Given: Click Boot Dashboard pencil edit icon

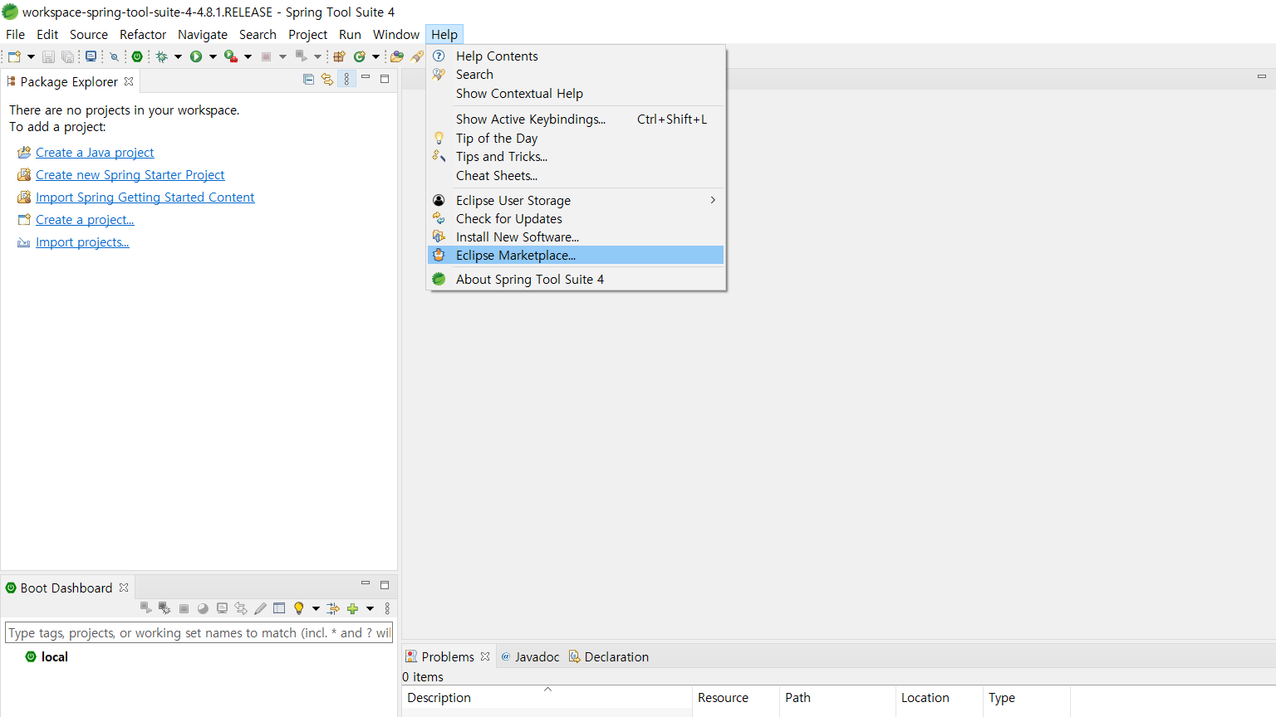Looking at the screenshot, I should coord(260,608).
